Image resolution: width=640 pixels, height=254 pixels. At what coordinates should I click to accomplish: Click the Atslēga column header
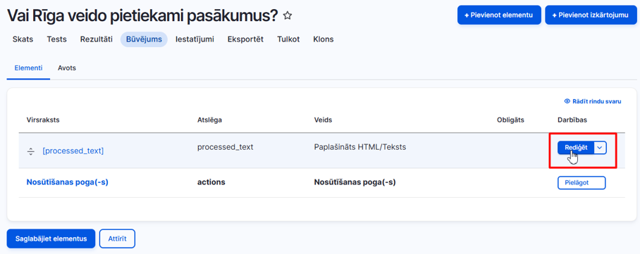point(209,120)
